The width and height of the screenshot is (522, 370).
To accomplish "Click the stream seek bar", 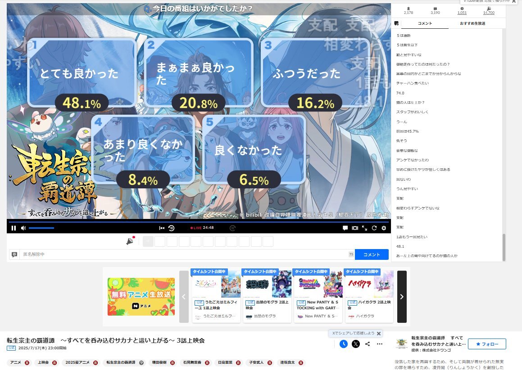I will pos(199,221).
